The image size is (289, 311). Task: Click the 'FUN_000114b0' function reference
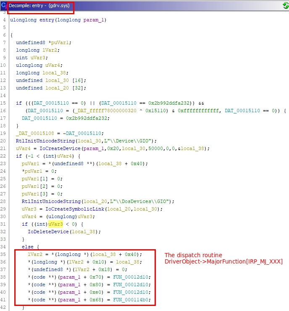[131, 300]
